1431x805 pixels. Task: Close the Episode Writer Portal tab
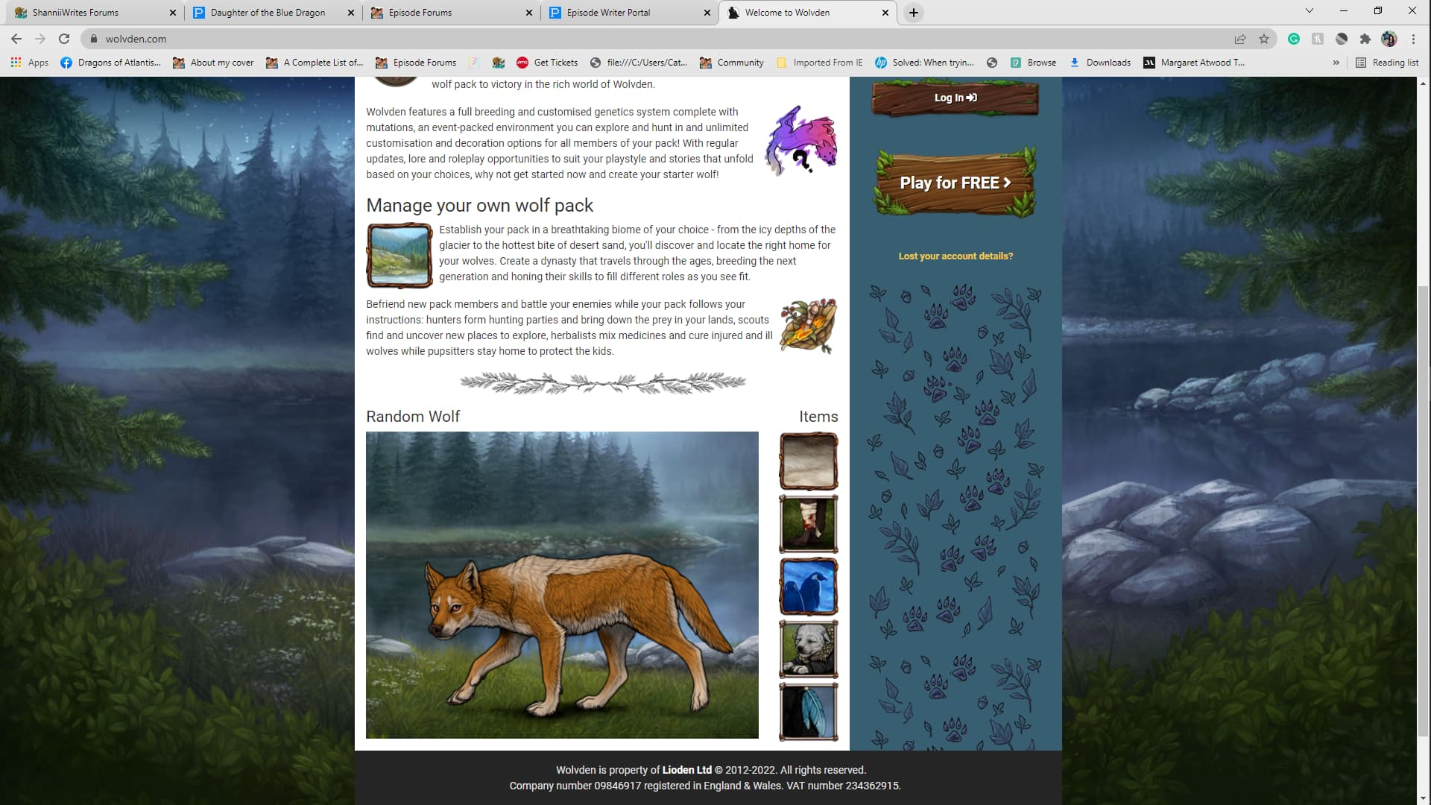[x=707, y=13]
